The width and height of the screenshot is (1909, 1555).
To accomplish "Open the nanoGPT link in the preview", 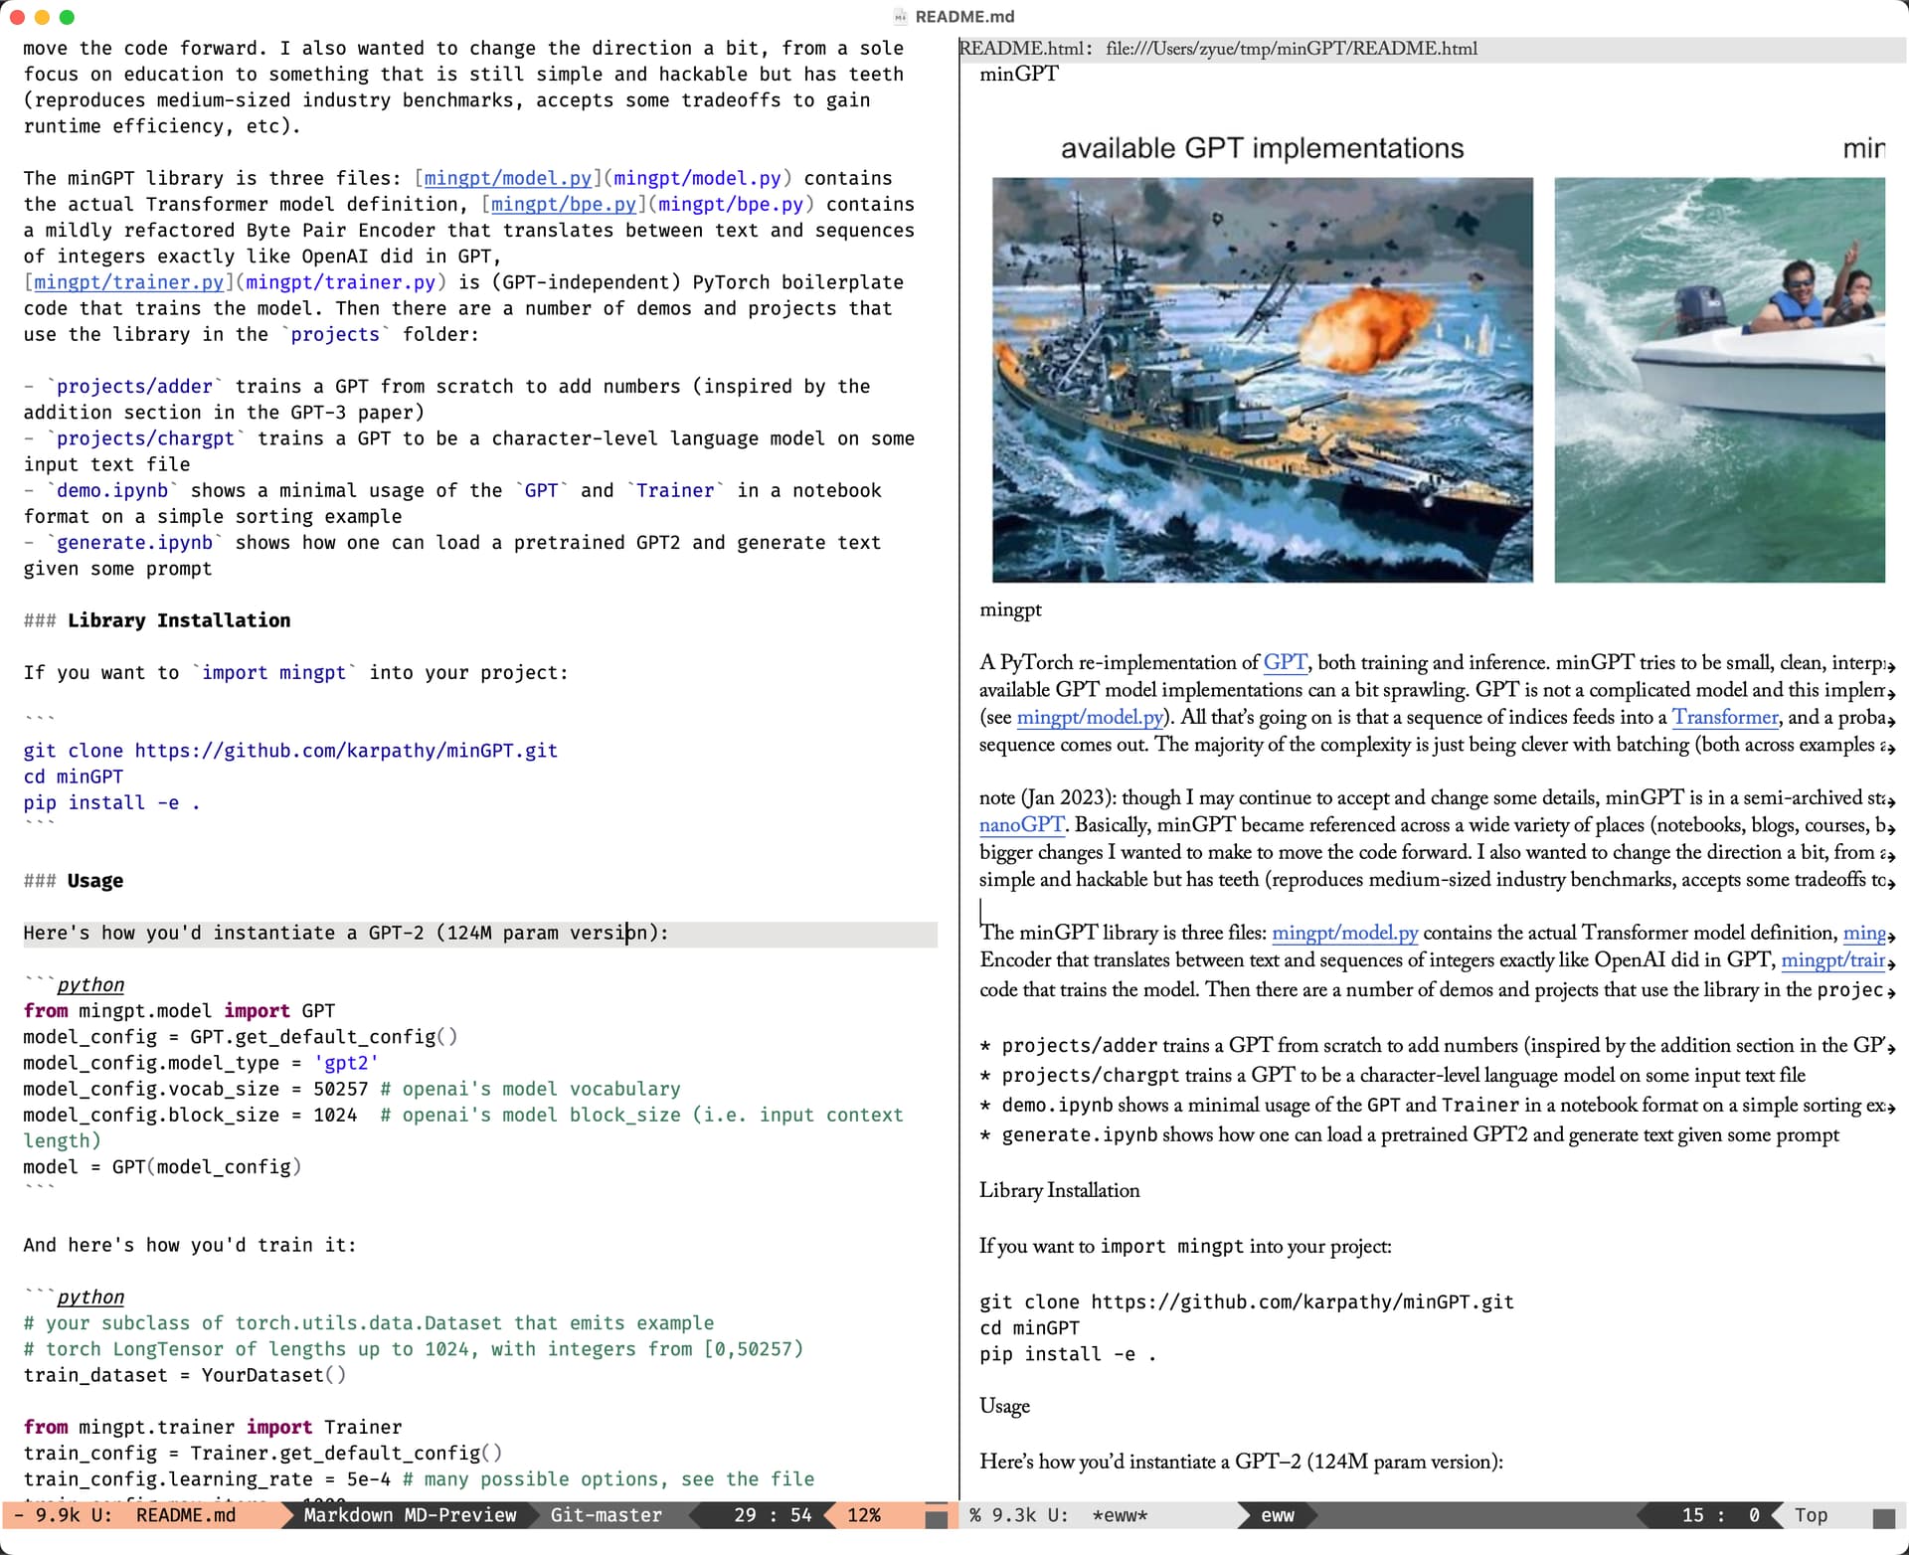I will coord(1021,825).
